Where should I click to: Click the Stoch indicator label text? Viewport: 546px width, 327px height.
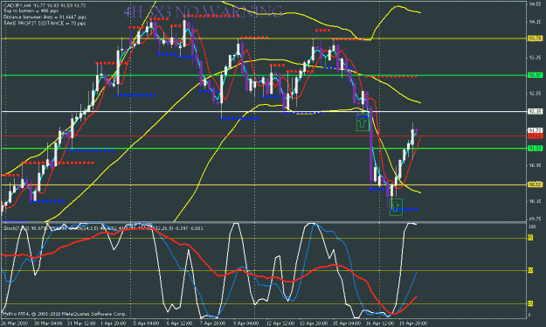[103, 228]
